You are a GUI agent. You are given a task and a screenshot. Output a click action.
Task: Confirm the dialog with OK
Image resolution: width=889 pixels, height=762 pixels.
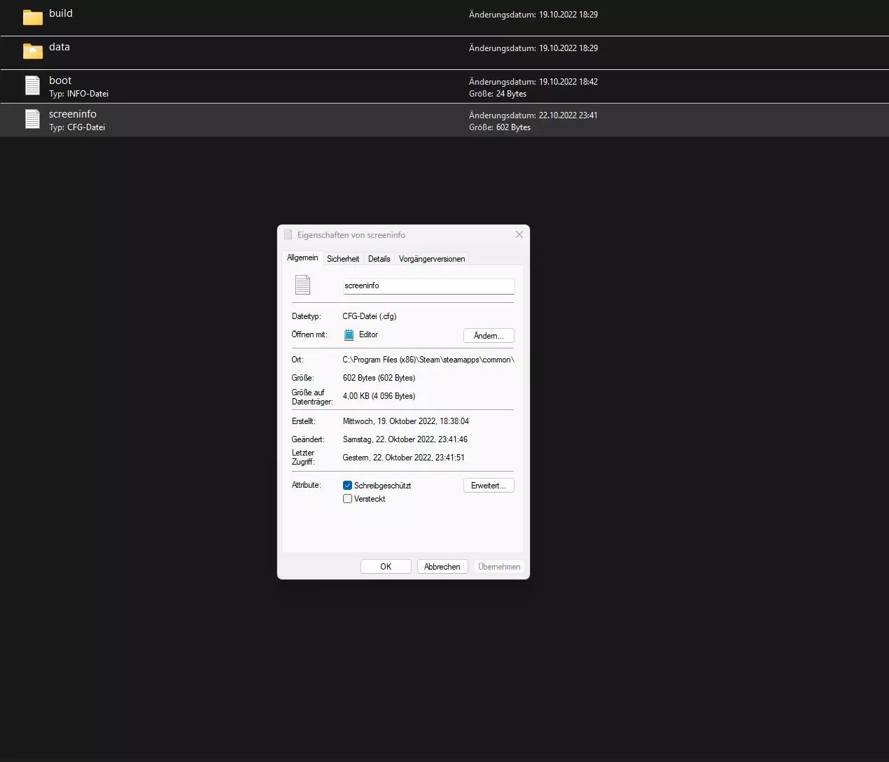[x=386, y=567]
